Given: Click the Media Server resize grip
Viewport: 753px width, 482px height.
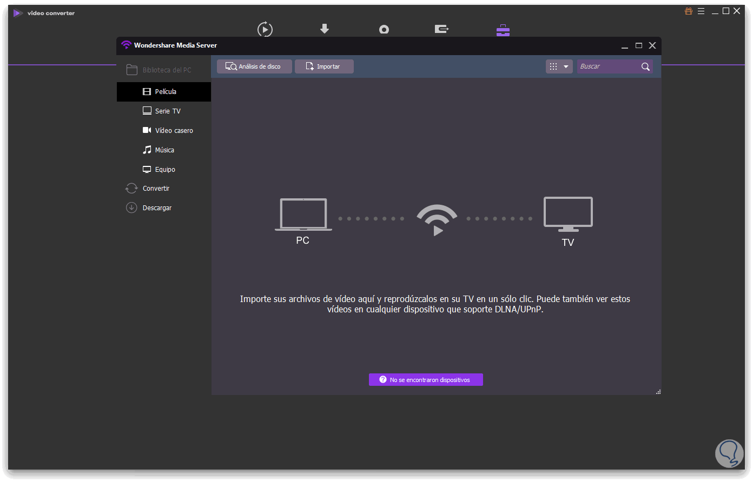Looking at the screenshot, I should click(x=658, y=392).
